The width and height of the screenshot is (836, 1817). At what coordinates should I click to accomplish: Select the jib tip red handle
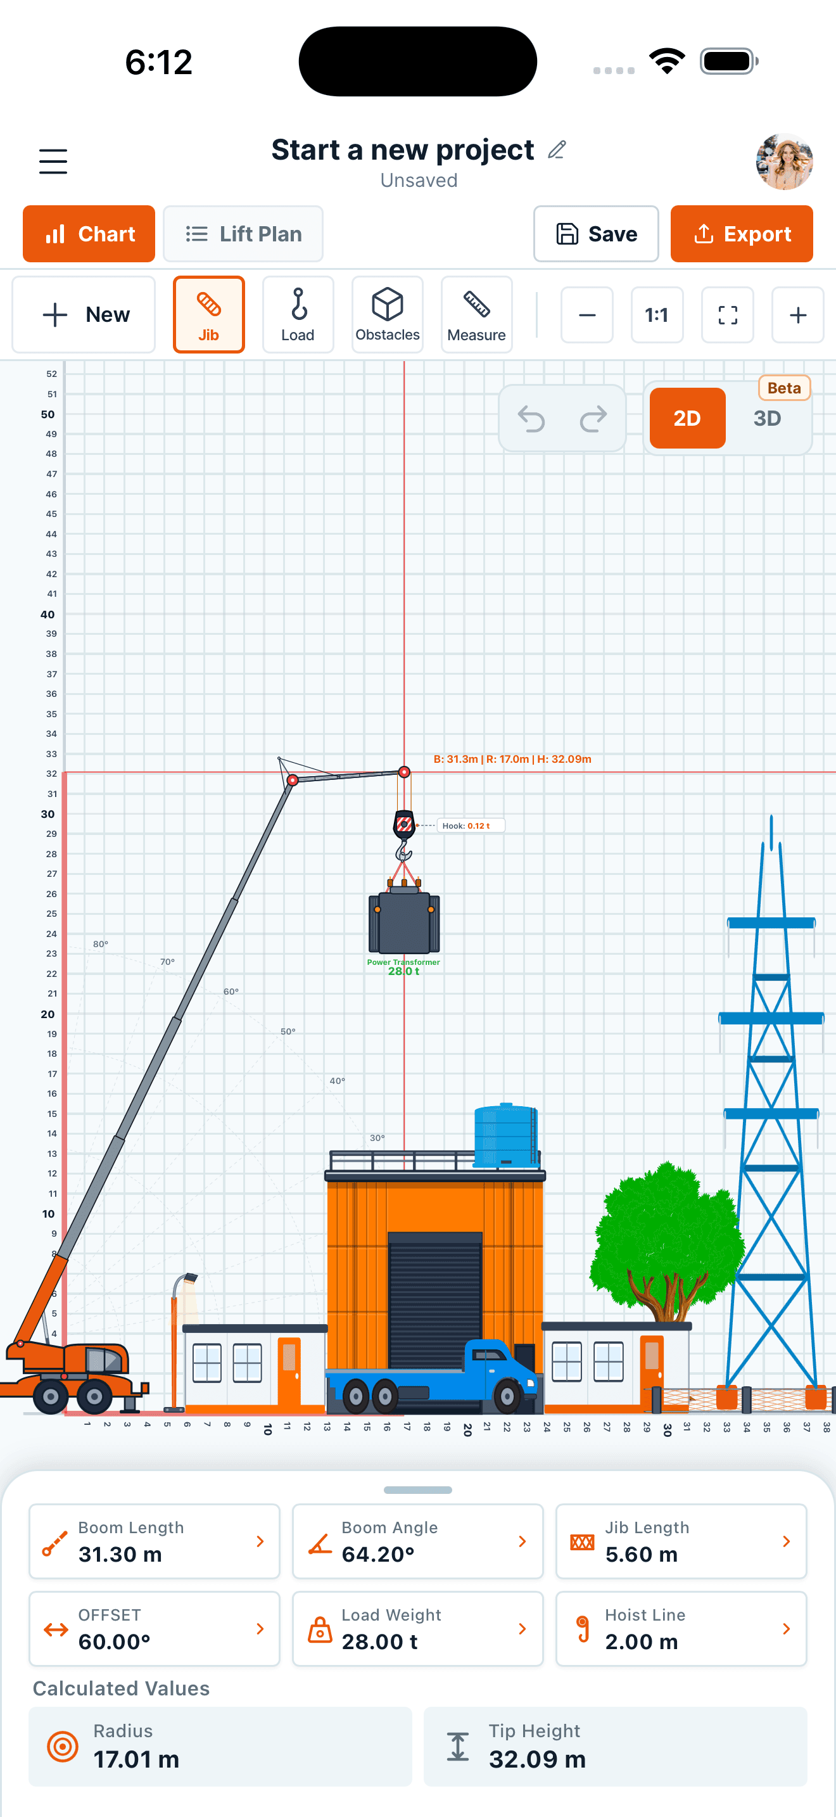pyautogui.click(x=404, y=772)
